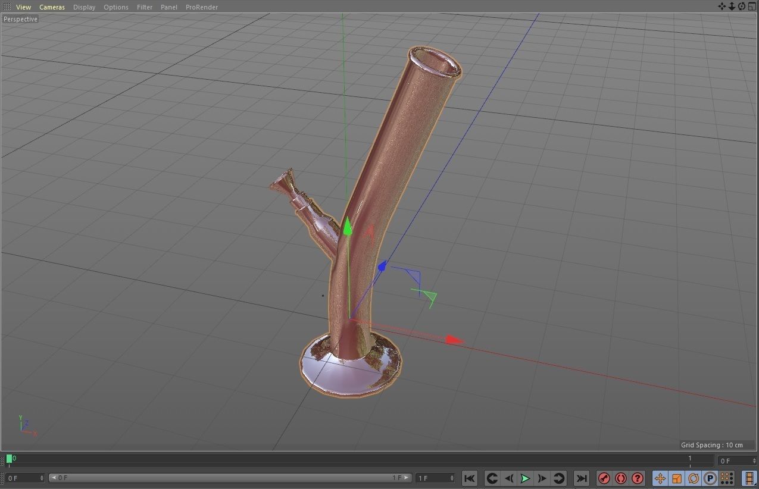Viewport: 759px width, 489px height.
Task: Open the Panel menu
Action: [x=169, y=7]
